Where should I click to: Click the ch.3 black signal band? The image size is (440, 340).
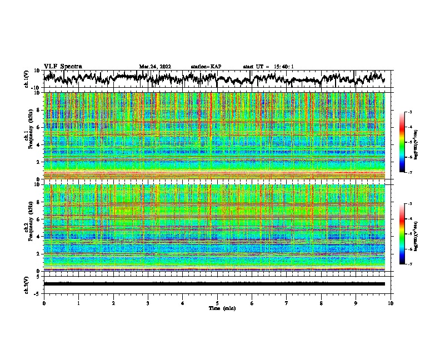click(x=214, y=284)
